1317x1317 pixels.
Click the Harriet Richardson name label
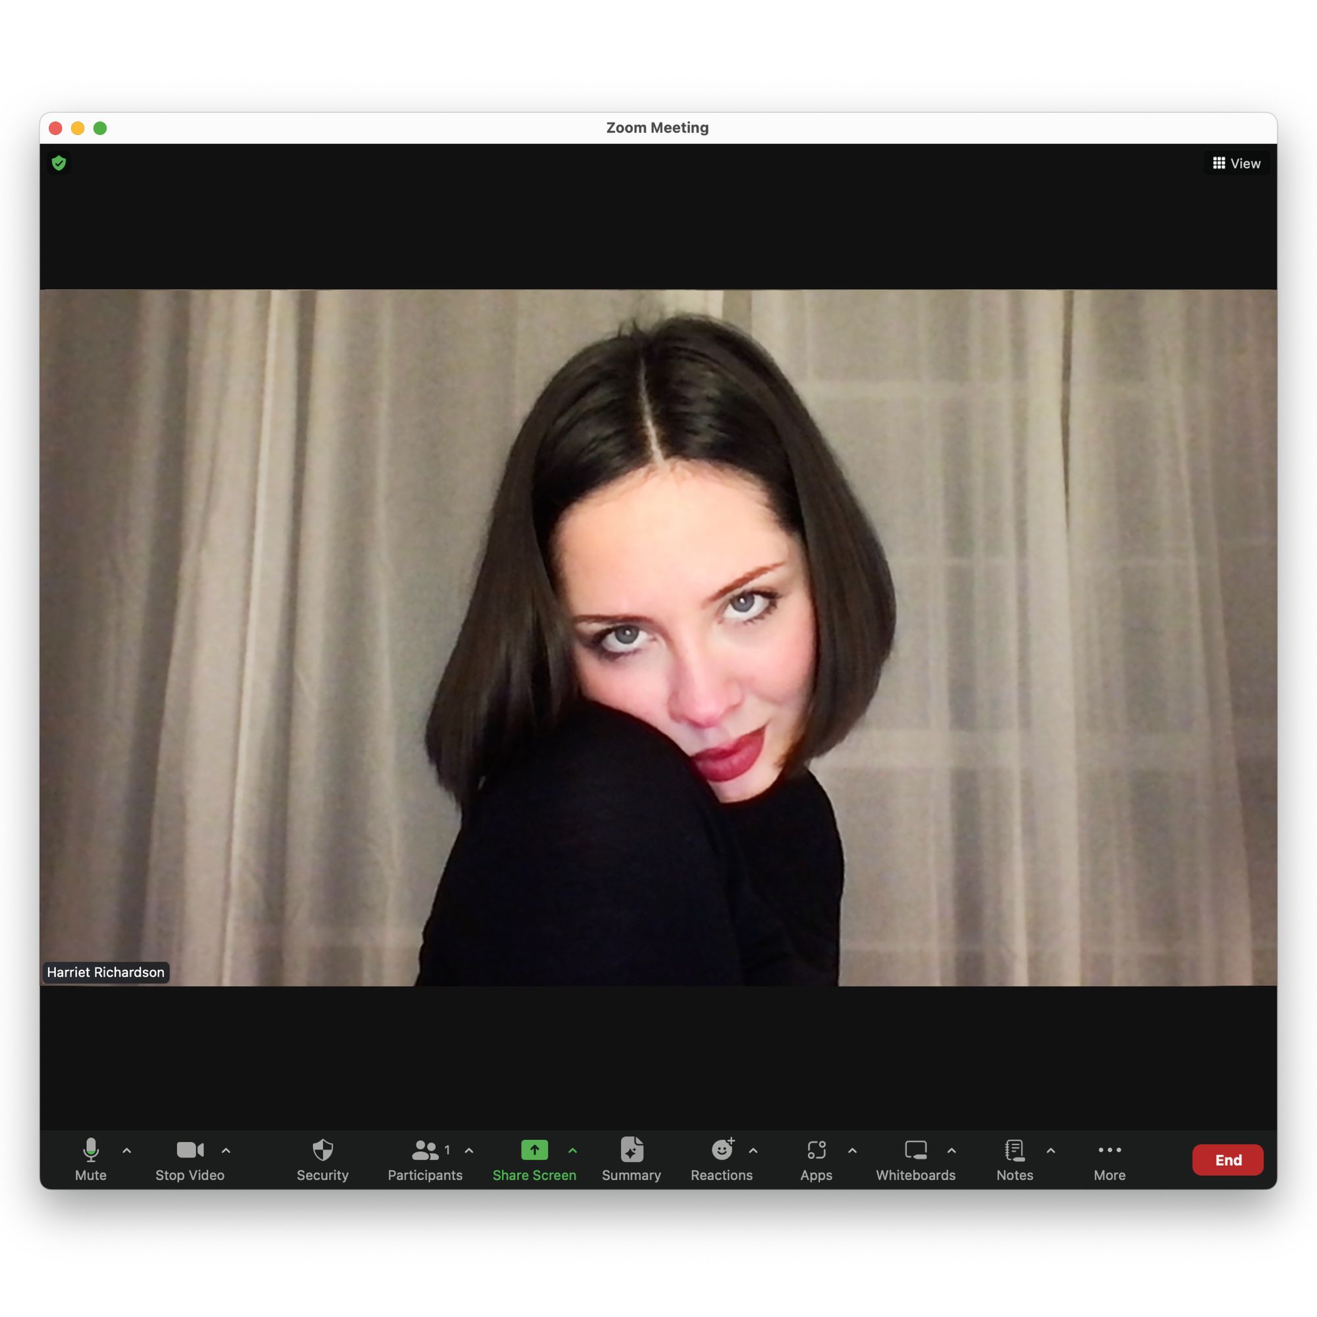pos(105,972)
